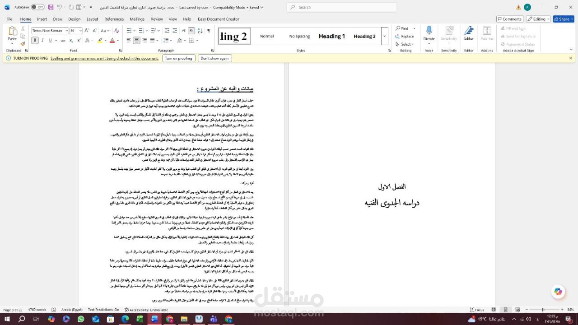Adjust the zoom slider in status bar
Image resolution: width=578 pixels, height=325 pixels.
542,310
